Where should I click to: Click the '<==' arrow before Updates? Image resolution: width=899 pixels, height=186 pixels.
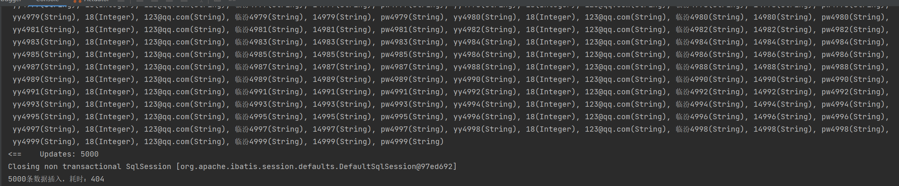click(x=15, y=154)
